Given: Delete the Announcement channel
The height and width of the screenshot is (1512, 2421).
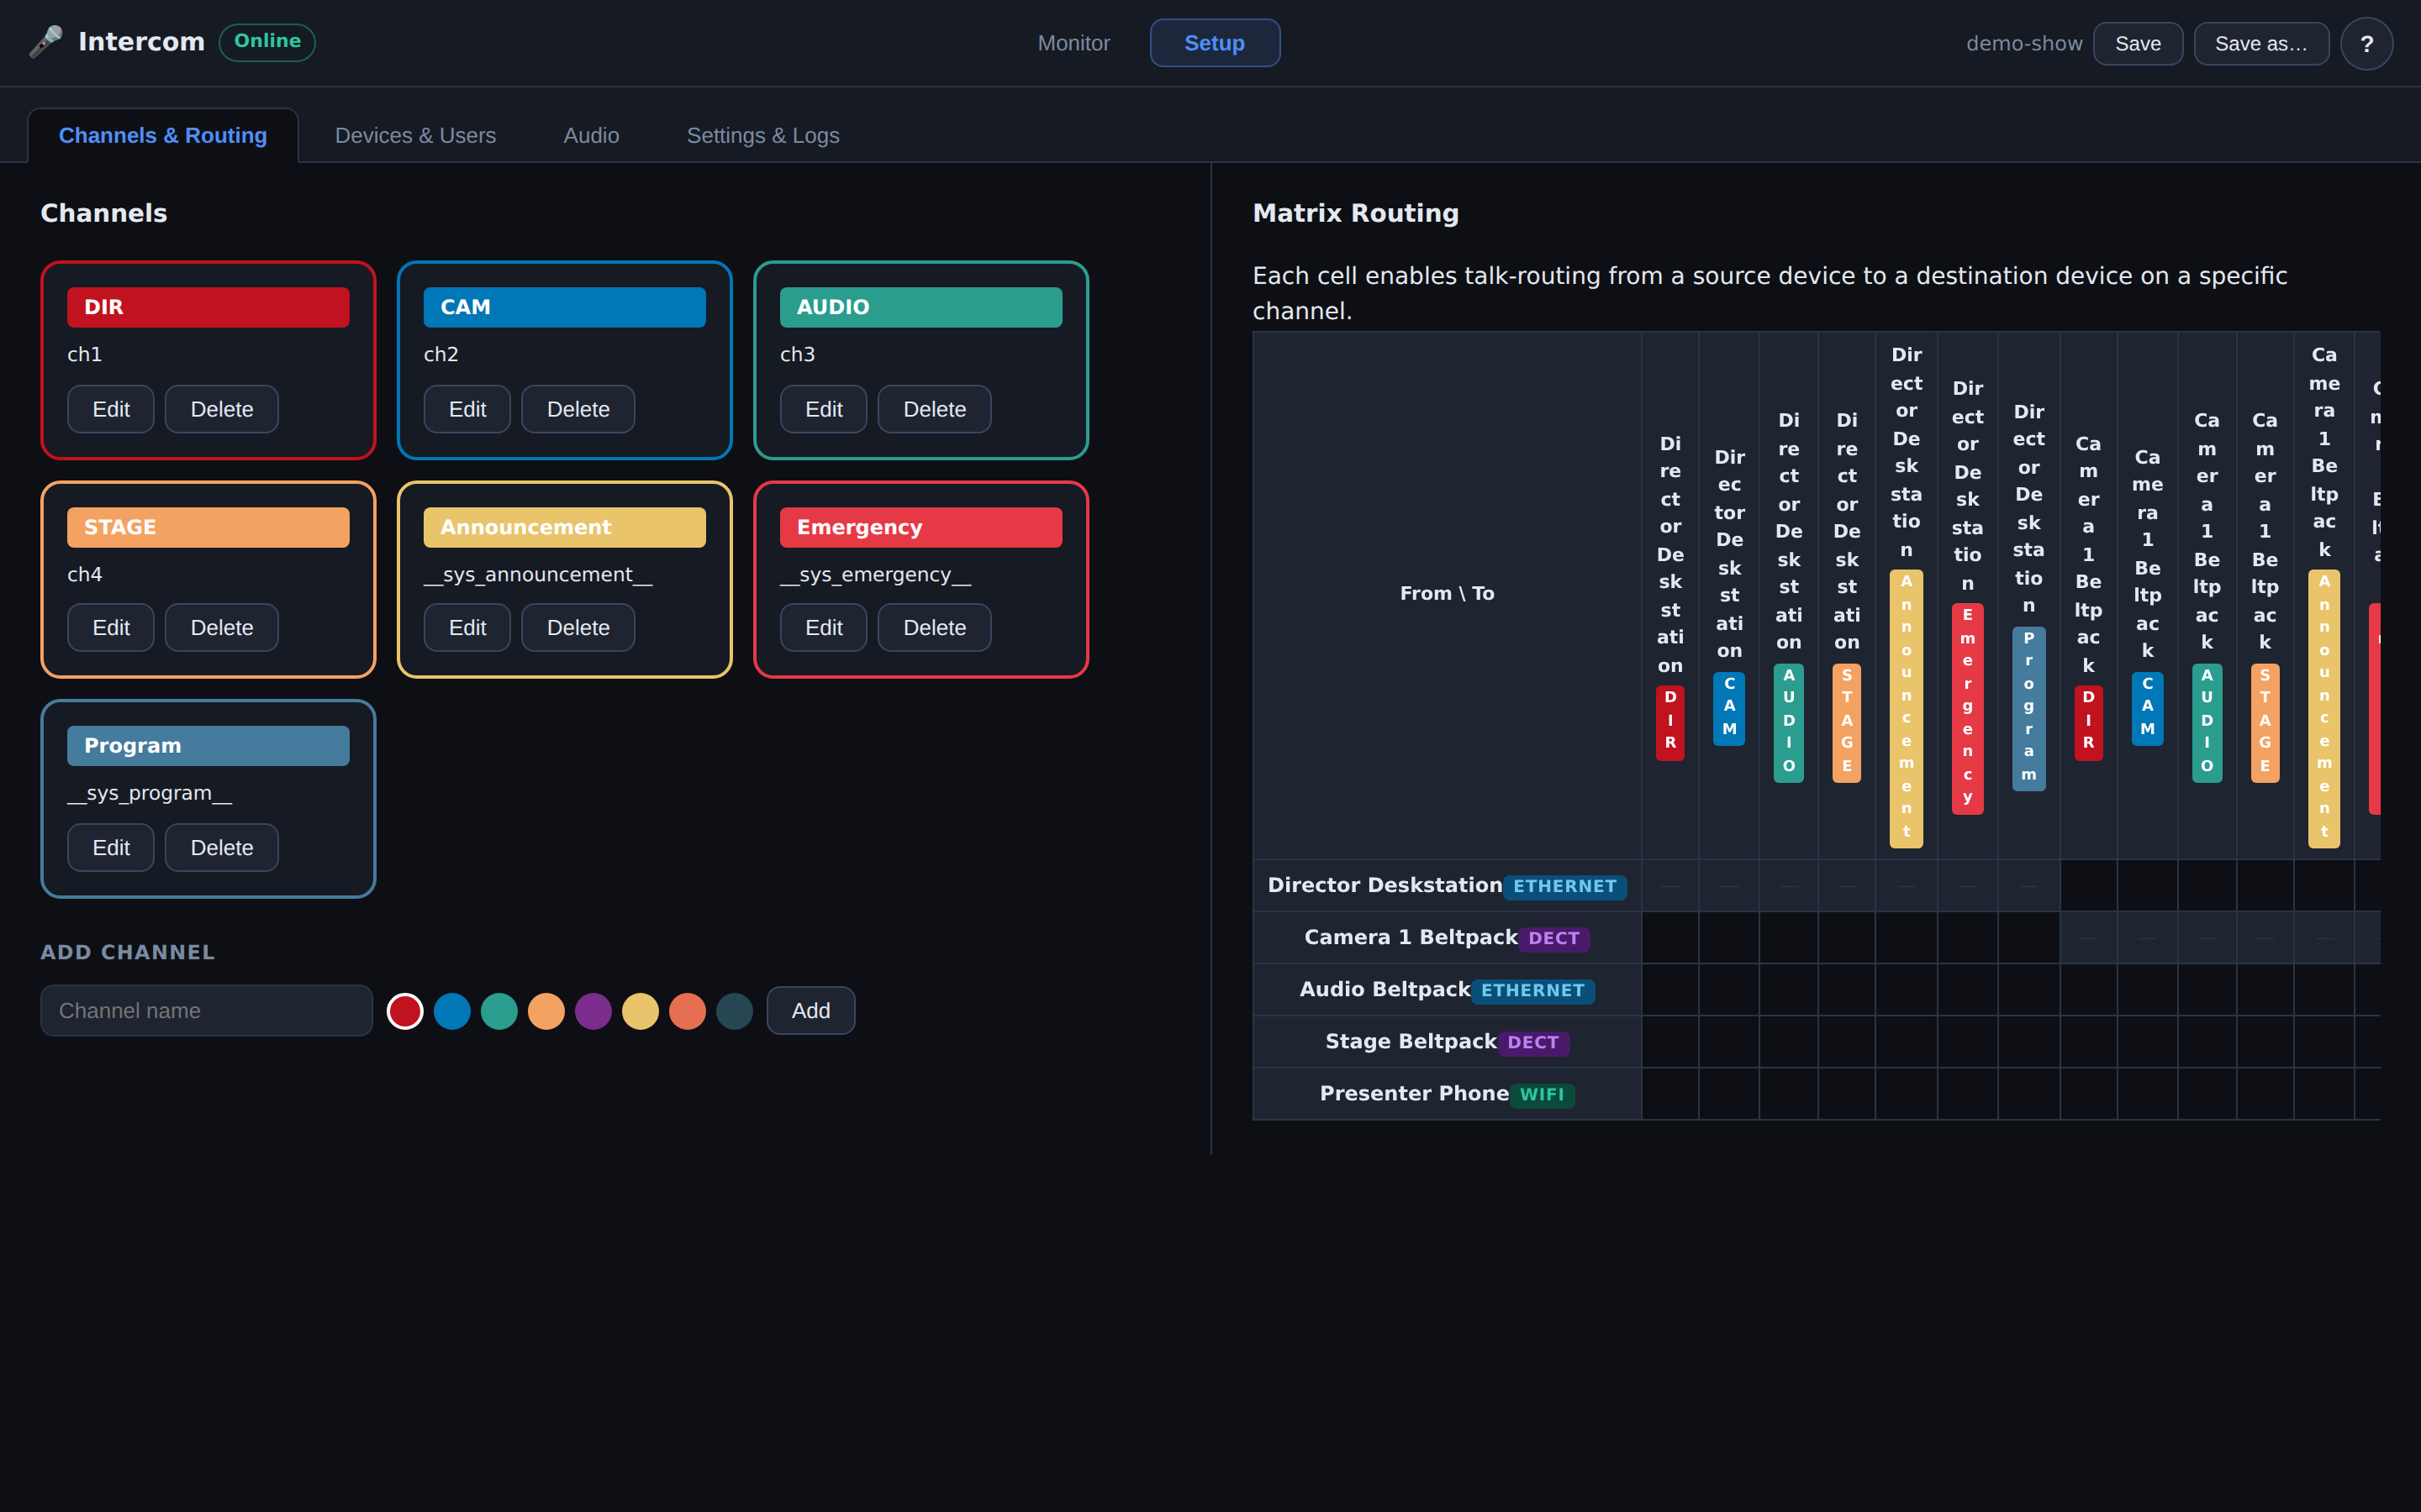Looking at the screenshot, I should pyautogui.click(x=578, y=628).
